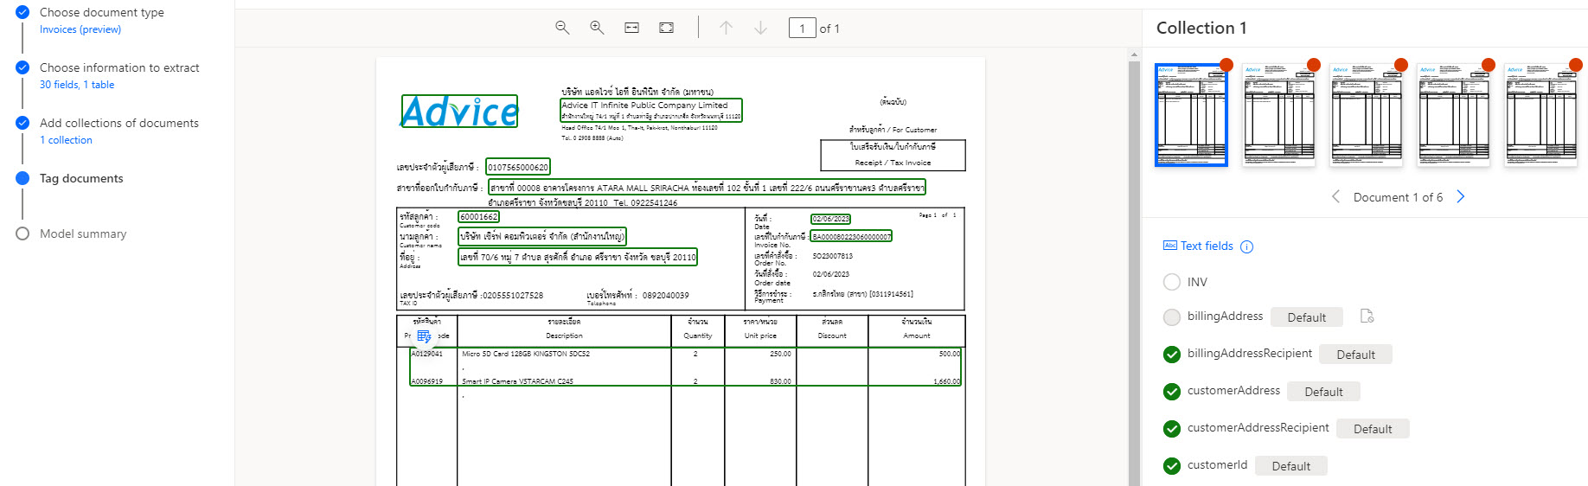Click the Text fields info icon
Screen dimensions: 1588x486
click(1246, 247)
